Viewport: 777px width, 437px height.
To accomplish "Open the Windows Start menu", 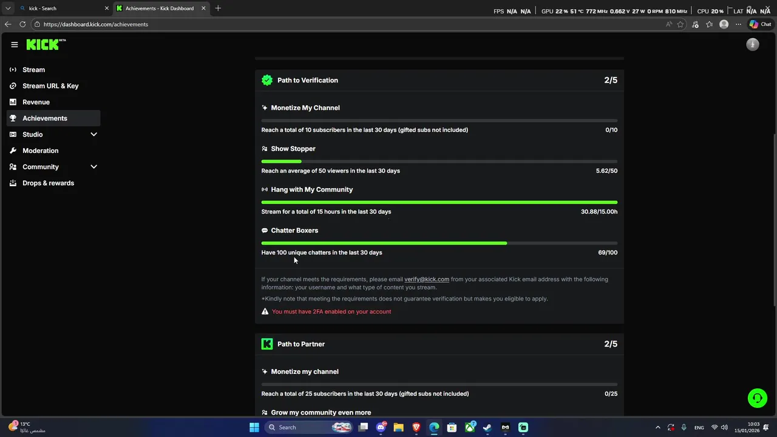I will [x=254, y=427].
